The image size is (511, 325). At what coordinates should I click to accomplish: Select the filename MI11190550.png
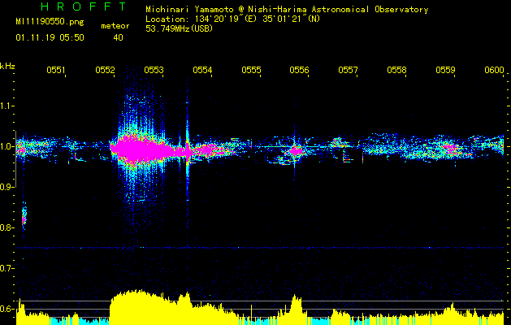point(50,22)
